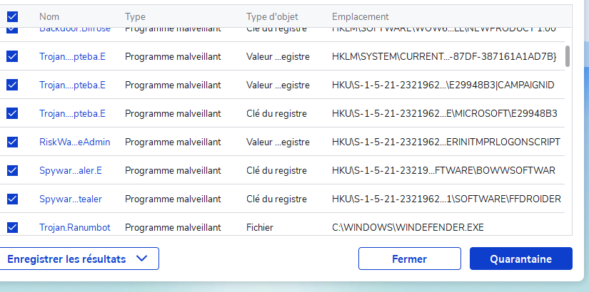Uncheck the Trojan.Ranumbot row checkbox
Image resolution: width=589 pixels, height=292 pixels.
12,227
